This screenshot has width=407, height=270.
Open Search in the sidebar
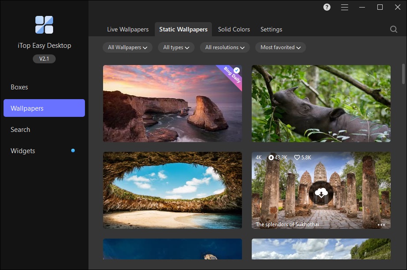point(44,130)
